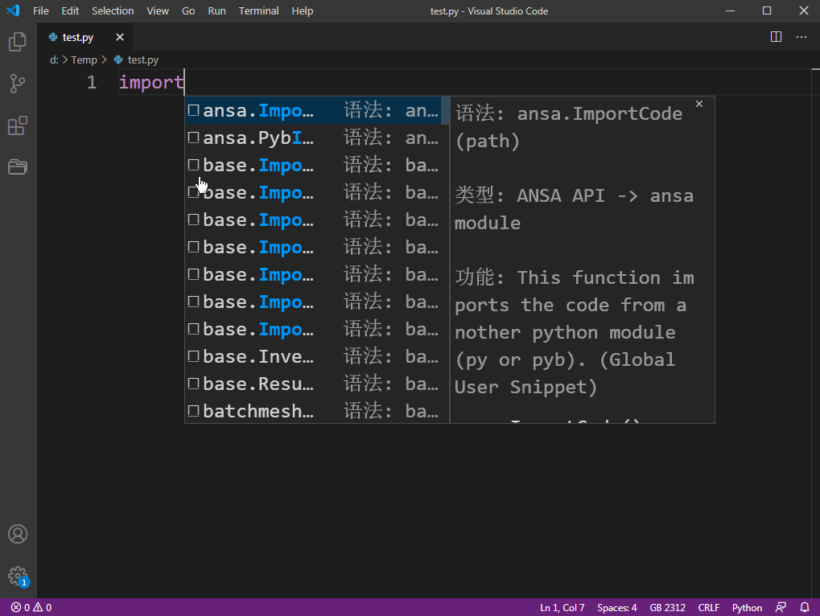Open the Terminal menu
The image size is (820, 616).
click(258, 10)
